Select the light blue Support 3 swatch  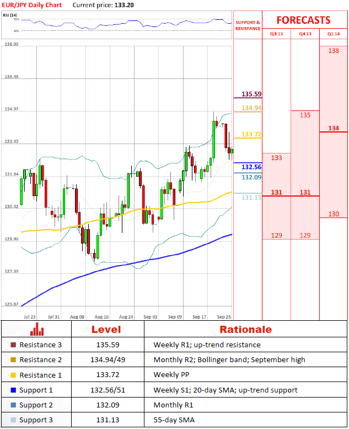click(13, 421)
